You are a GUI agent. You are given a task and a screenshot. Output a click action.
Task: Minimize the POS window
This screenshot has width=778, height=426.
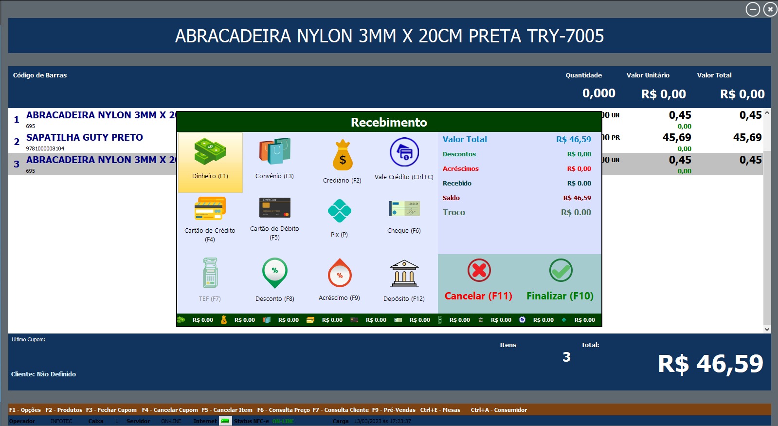753,9
